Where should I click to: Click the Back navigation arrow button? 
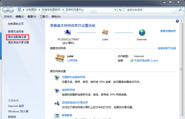[5, 10]
